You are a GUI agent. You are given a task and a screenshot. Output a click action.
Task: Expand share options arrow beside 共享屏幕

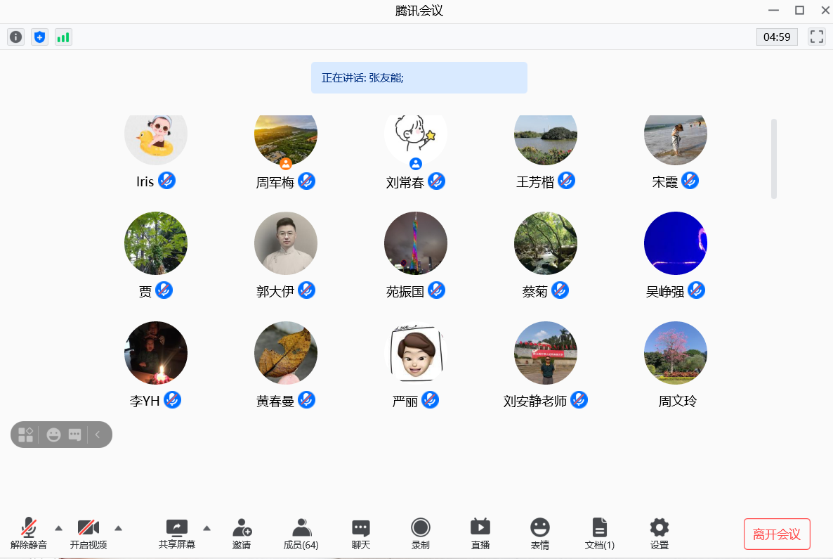[x=206, y=528]
